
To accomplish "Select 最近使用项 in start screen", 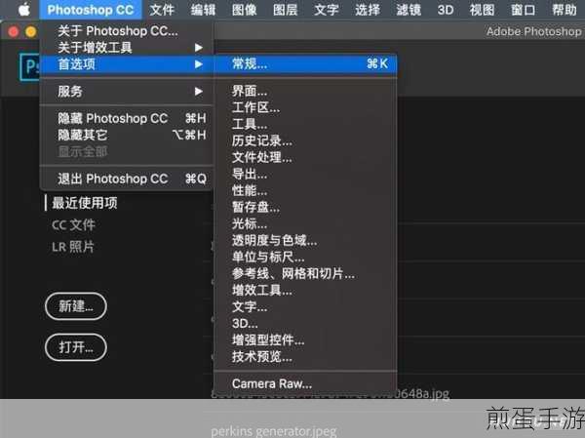I will (x=85, y=203).
